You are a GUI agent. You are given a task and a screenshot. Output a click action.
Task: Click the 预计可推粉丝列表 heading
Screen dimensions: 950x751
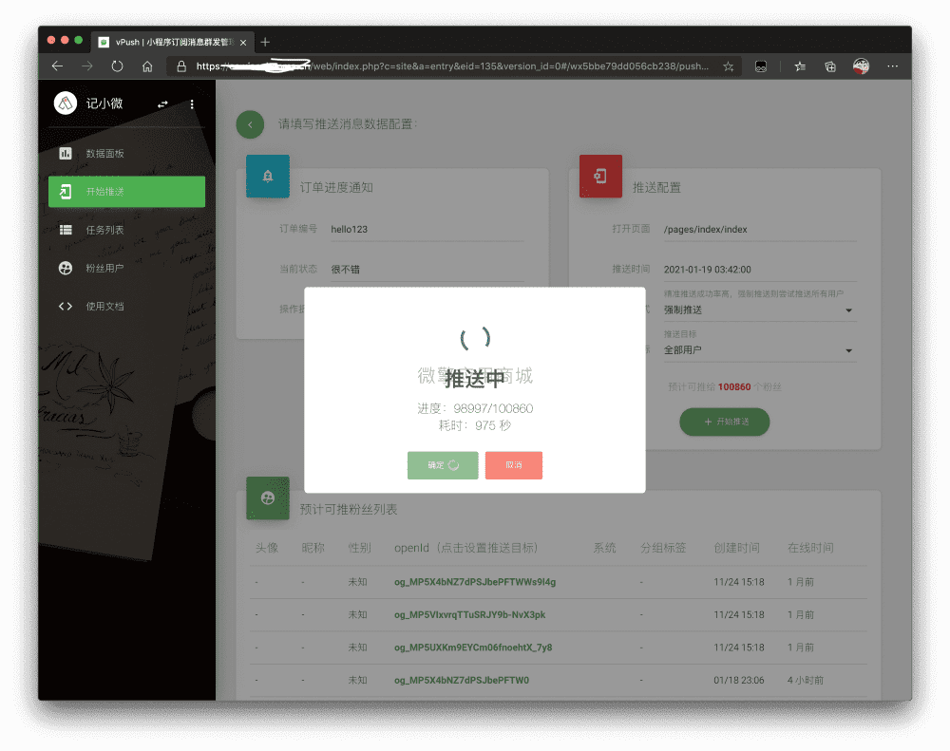349,509
